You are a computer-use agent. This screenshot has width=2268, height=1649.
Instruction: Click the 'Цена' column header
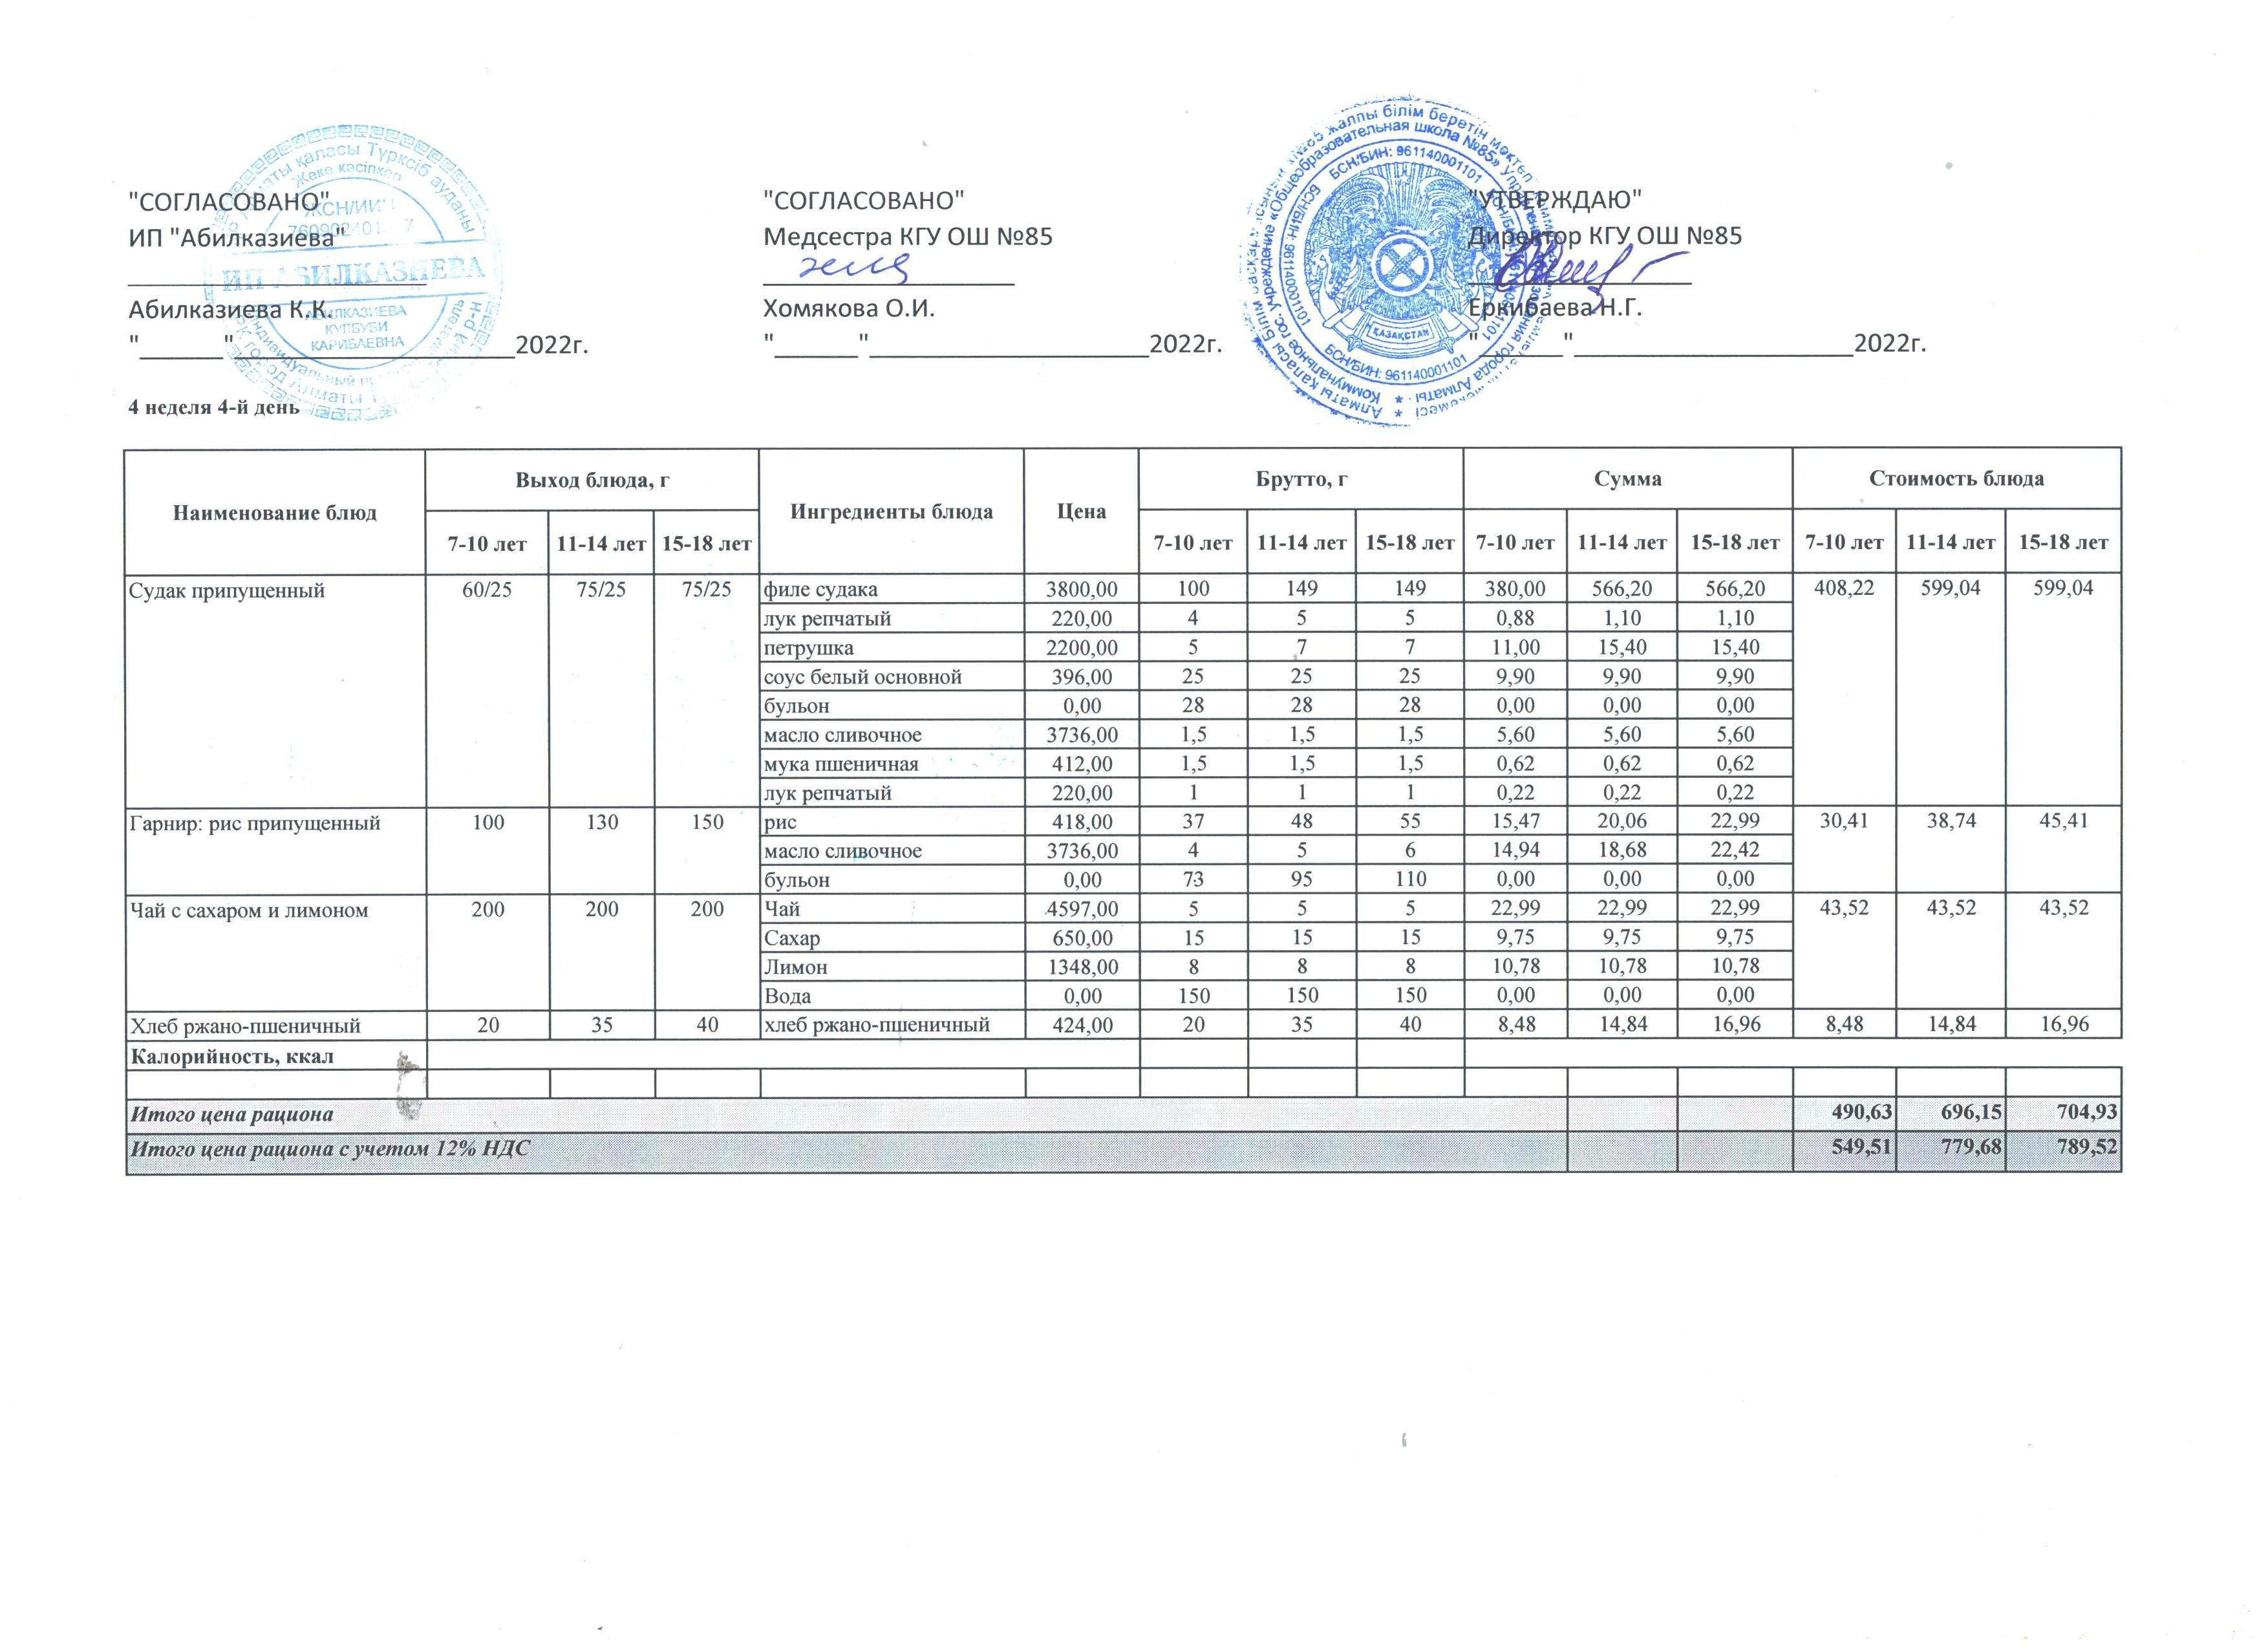coord(1081,512)
